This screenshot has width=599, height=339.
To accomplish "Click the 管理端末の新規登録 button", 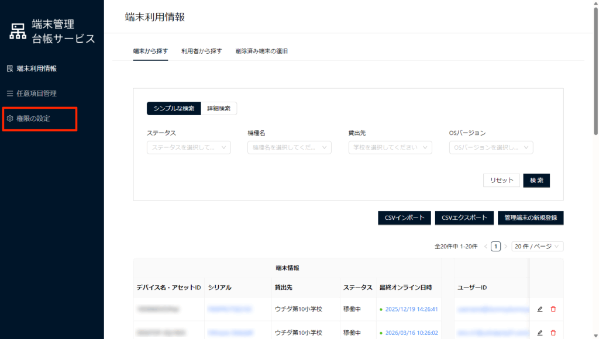I will coord(531,218).
